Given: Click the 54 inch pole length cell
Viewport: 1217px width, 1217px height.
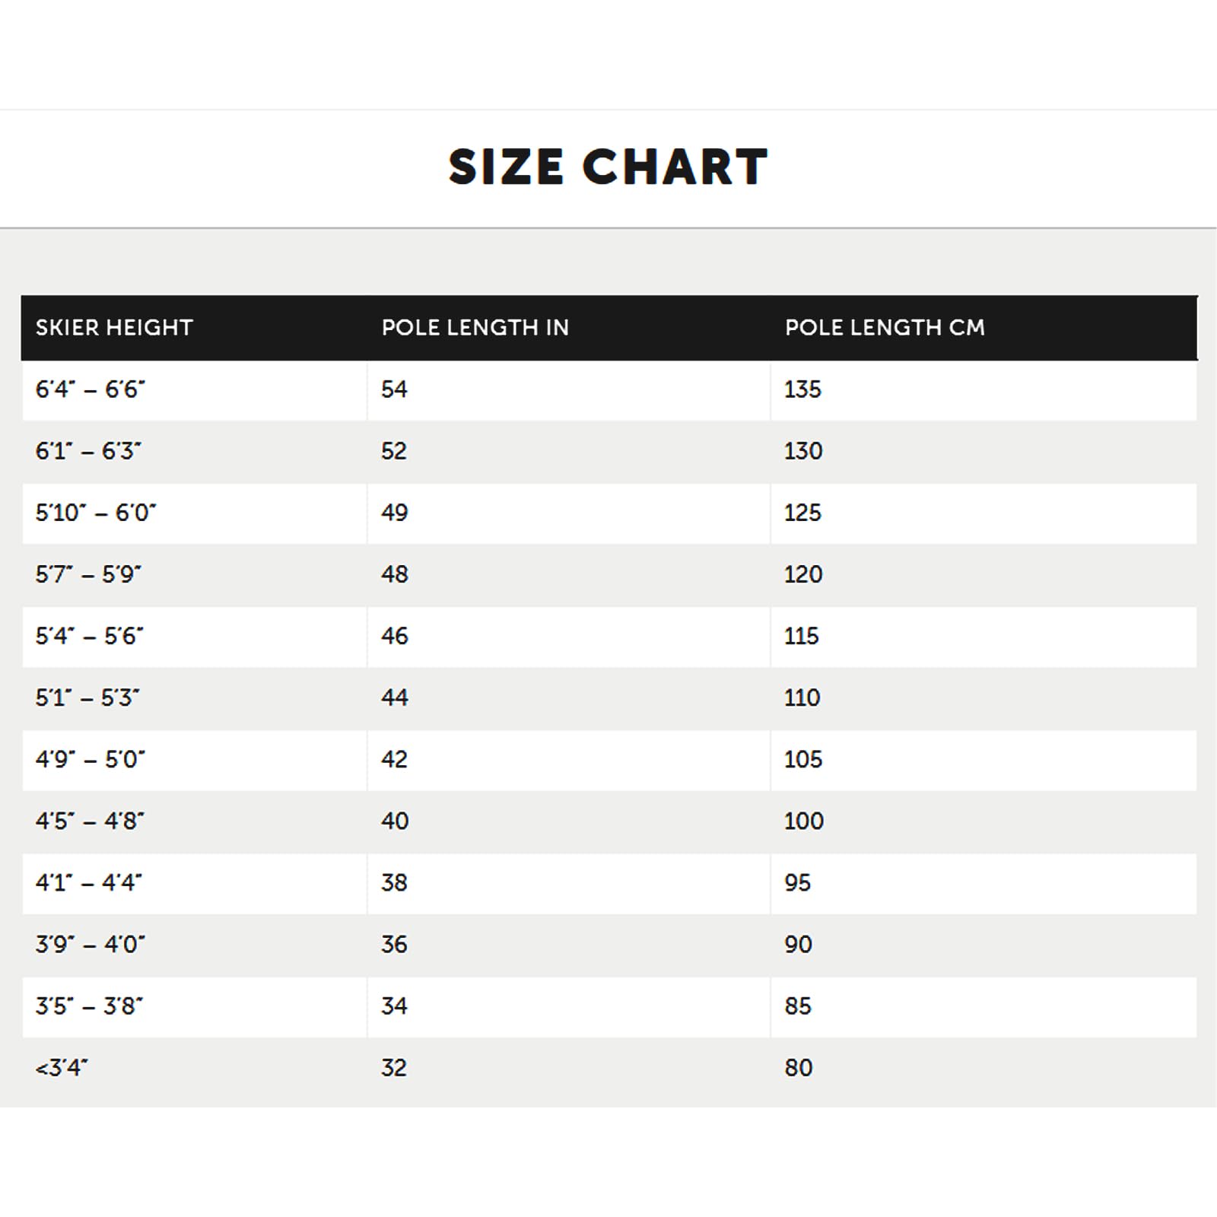Looking at the screenshot, I should [568, 390].
